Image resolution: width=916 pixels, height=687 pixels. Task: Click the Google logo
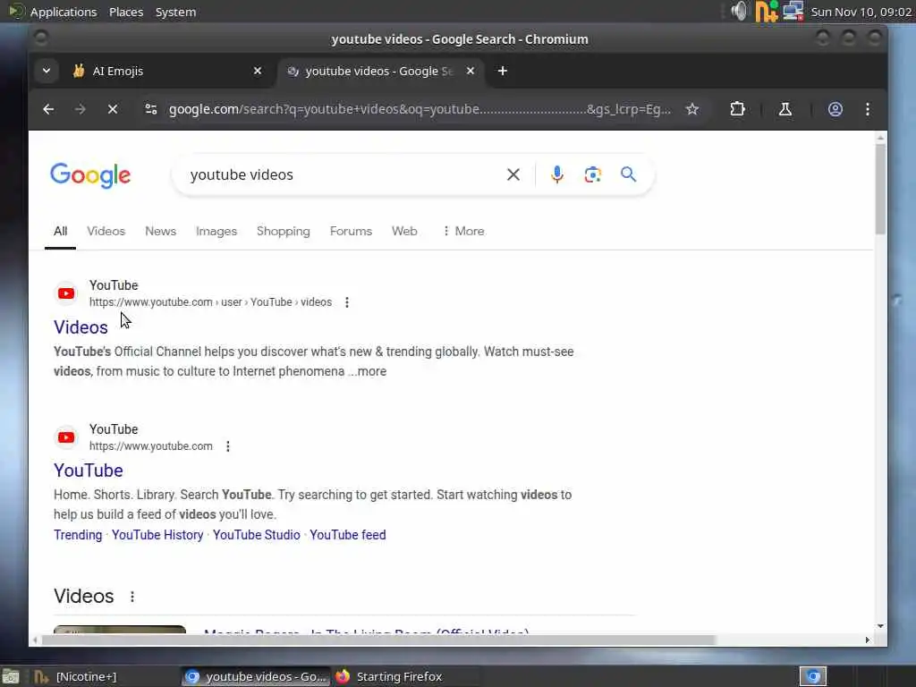coord(90,175)
